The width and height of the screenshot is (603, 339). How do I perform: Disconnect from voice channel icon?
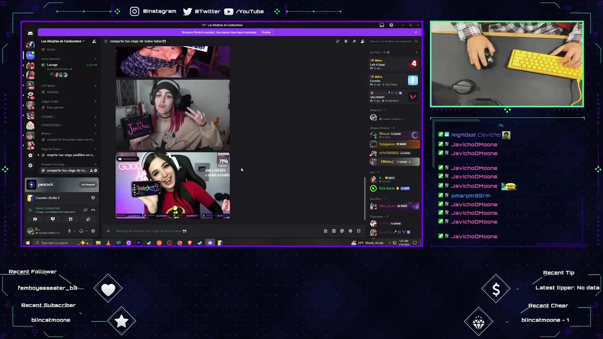93,210
